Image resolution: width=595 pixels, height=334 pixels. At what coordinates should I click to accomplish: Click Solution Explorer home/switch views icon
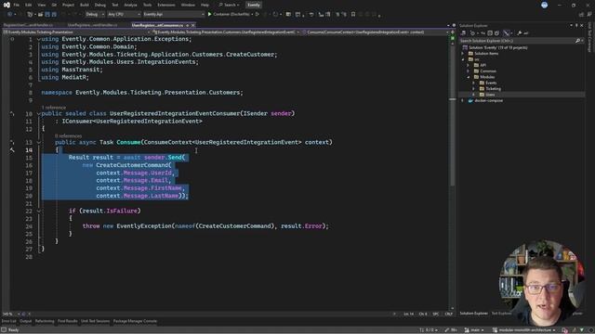coord(463,33)
